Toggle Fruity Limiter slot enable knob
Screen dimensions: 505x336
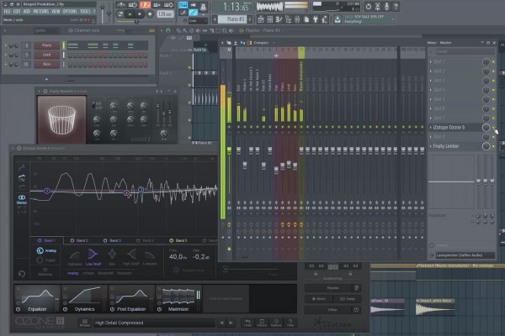point(486,146)
